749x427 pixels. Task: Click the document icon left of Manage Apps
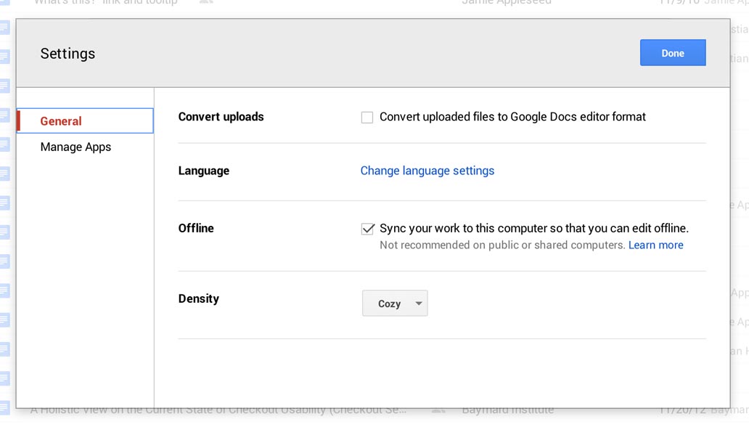pyautogui.click(x=4, y=145)
